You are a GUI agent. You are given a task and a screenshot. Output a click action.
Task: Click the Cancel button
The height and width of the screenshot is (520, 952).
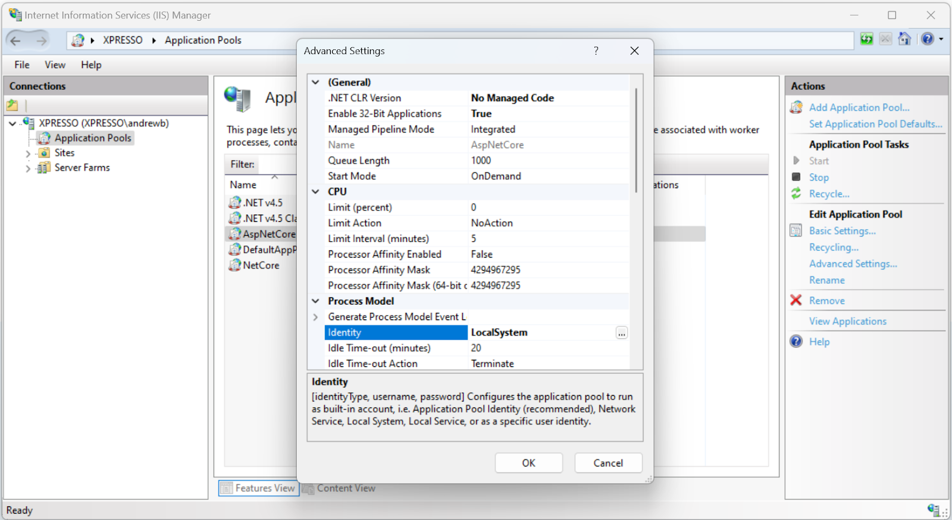point(608,463)
